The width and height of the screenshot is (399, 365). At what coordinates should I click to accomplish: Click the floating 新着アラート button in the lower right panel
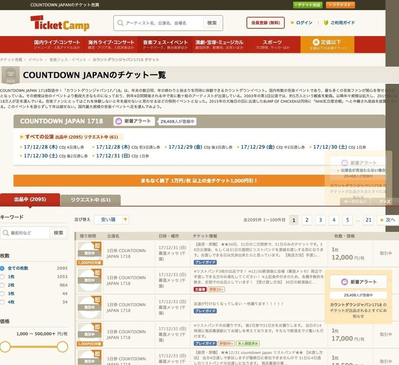point(358,282)
